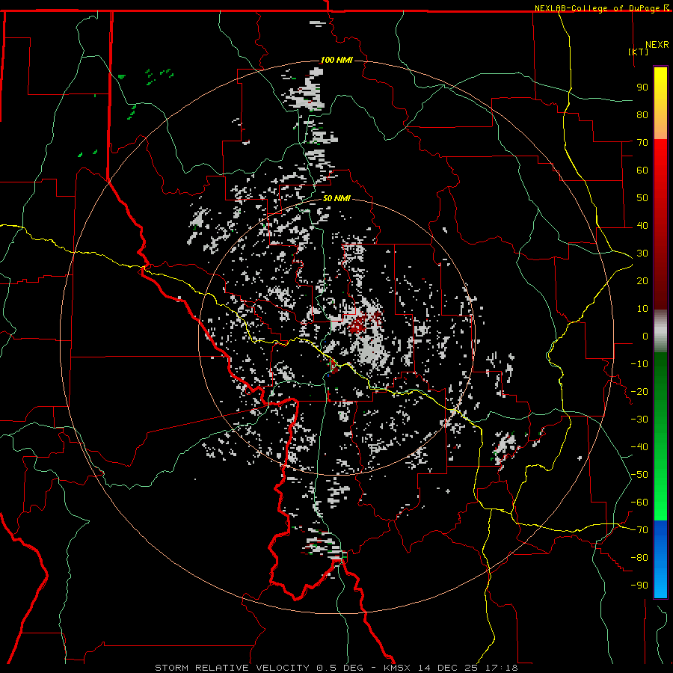Click the '100 NMI' range ring label
Screen dimensions: 673x673
[x=336, y=60]
